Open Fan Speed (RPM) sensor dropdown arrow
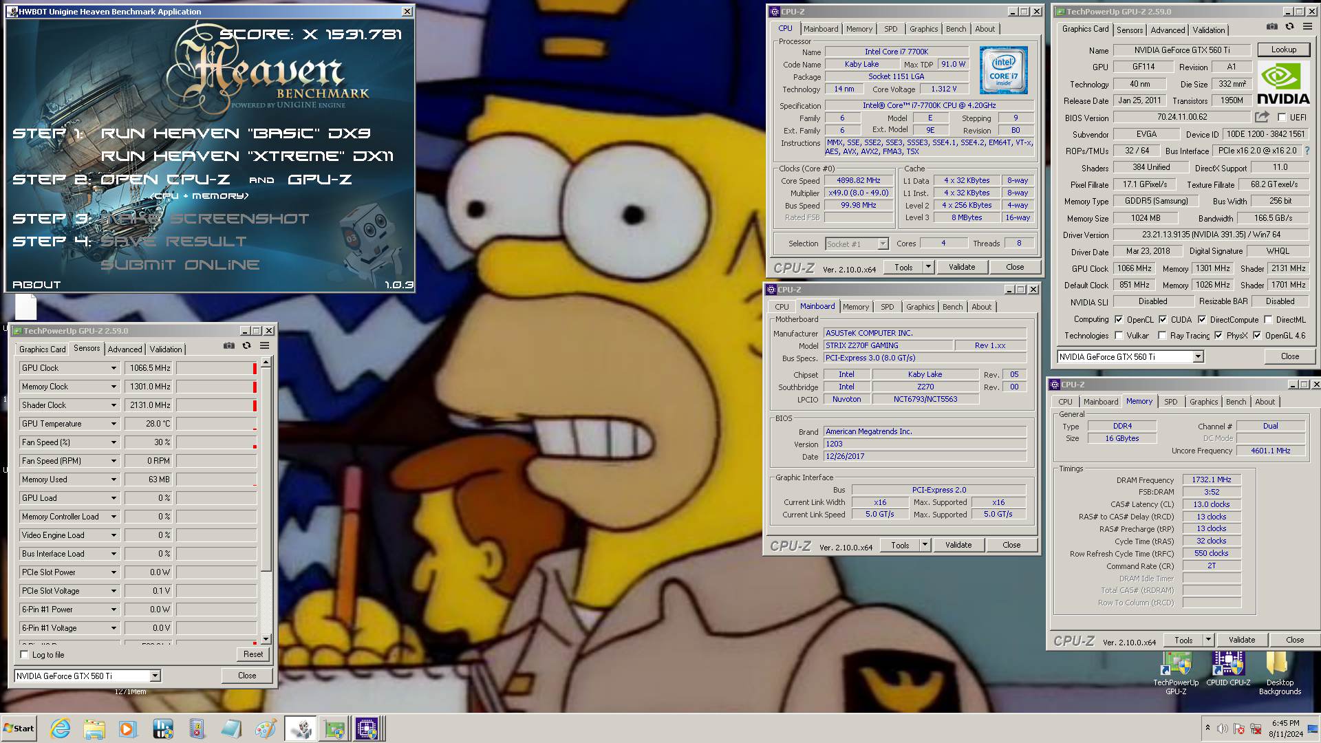The height and width of the screenshot is (743, 1321). [114, 461]
